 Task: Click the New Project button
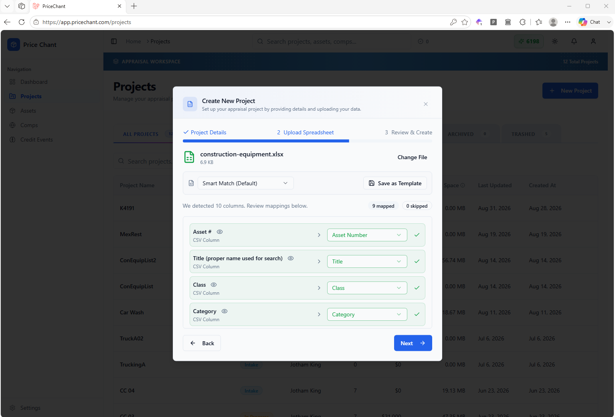click(570, 91)
